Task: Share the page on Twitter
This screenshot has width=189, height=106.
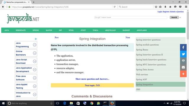Action: point(183,54)
